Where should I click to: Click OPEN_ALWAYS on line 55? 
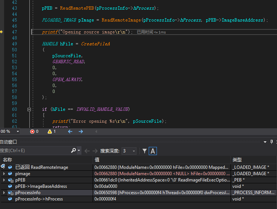(x=67, y=80)
